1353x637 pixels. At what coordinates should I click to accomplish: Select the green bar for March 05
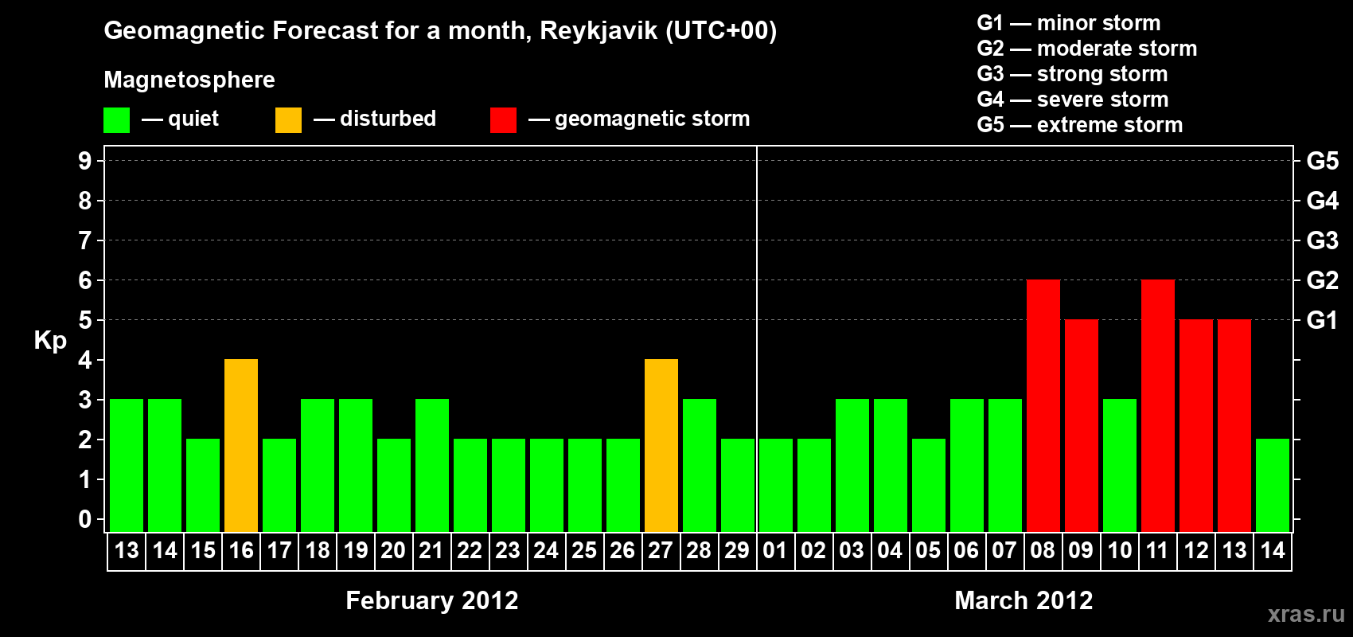tap(929, 485)
